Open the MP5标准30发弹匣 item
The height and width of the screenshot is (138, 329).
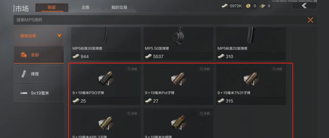(106, 44)
